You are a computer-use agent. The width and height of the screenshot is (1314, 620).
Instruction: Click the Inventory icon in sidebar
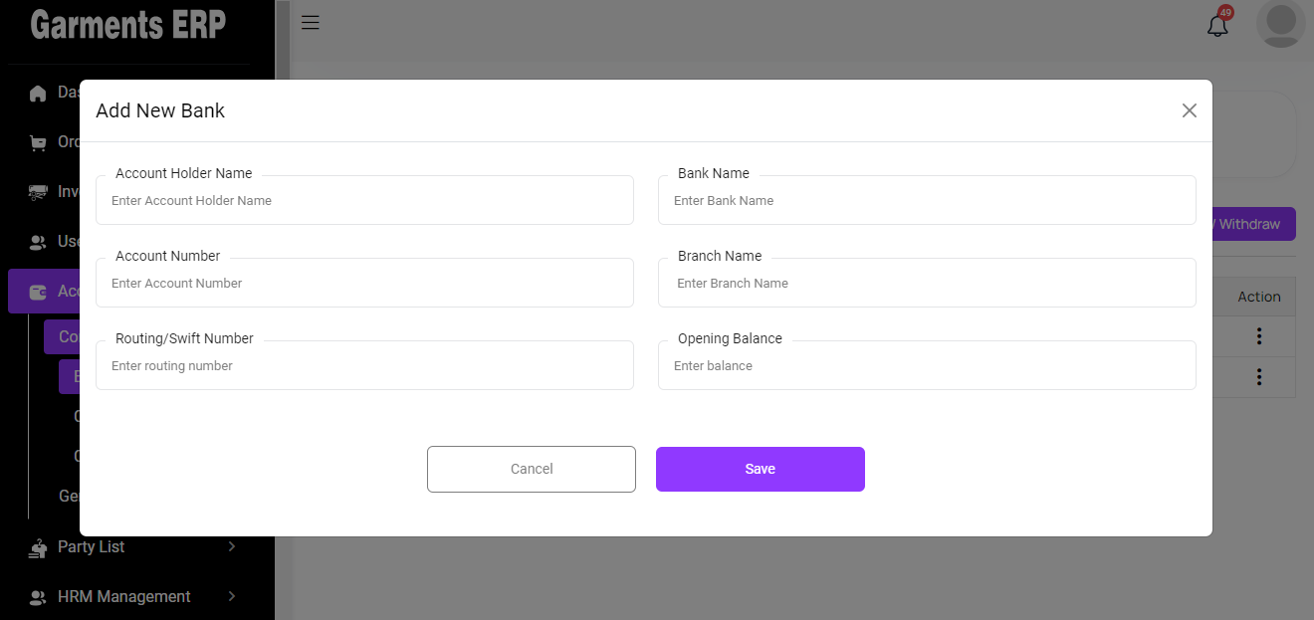[38, 193]
